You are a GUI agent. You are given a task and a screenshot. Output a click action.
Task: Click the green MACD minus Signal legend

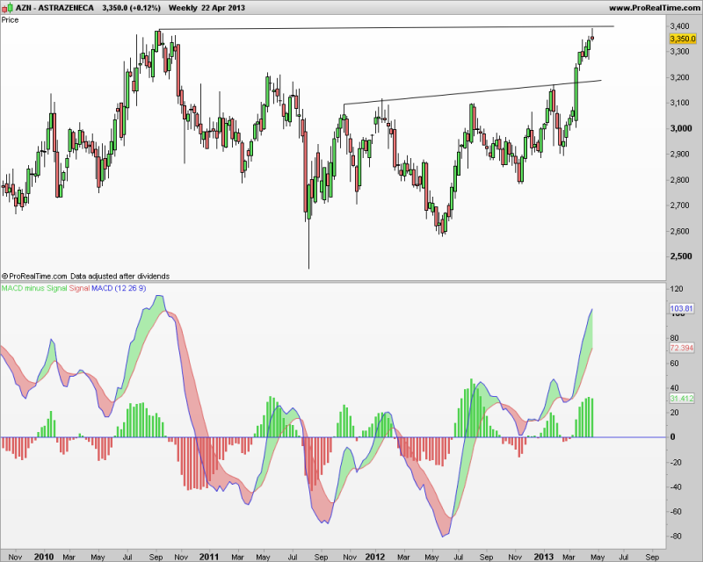(x=34, y=288)
